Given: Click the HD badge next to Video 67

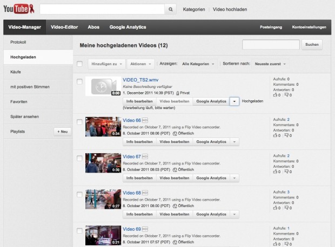Looking at the screenshot, I should coord(145,156).
